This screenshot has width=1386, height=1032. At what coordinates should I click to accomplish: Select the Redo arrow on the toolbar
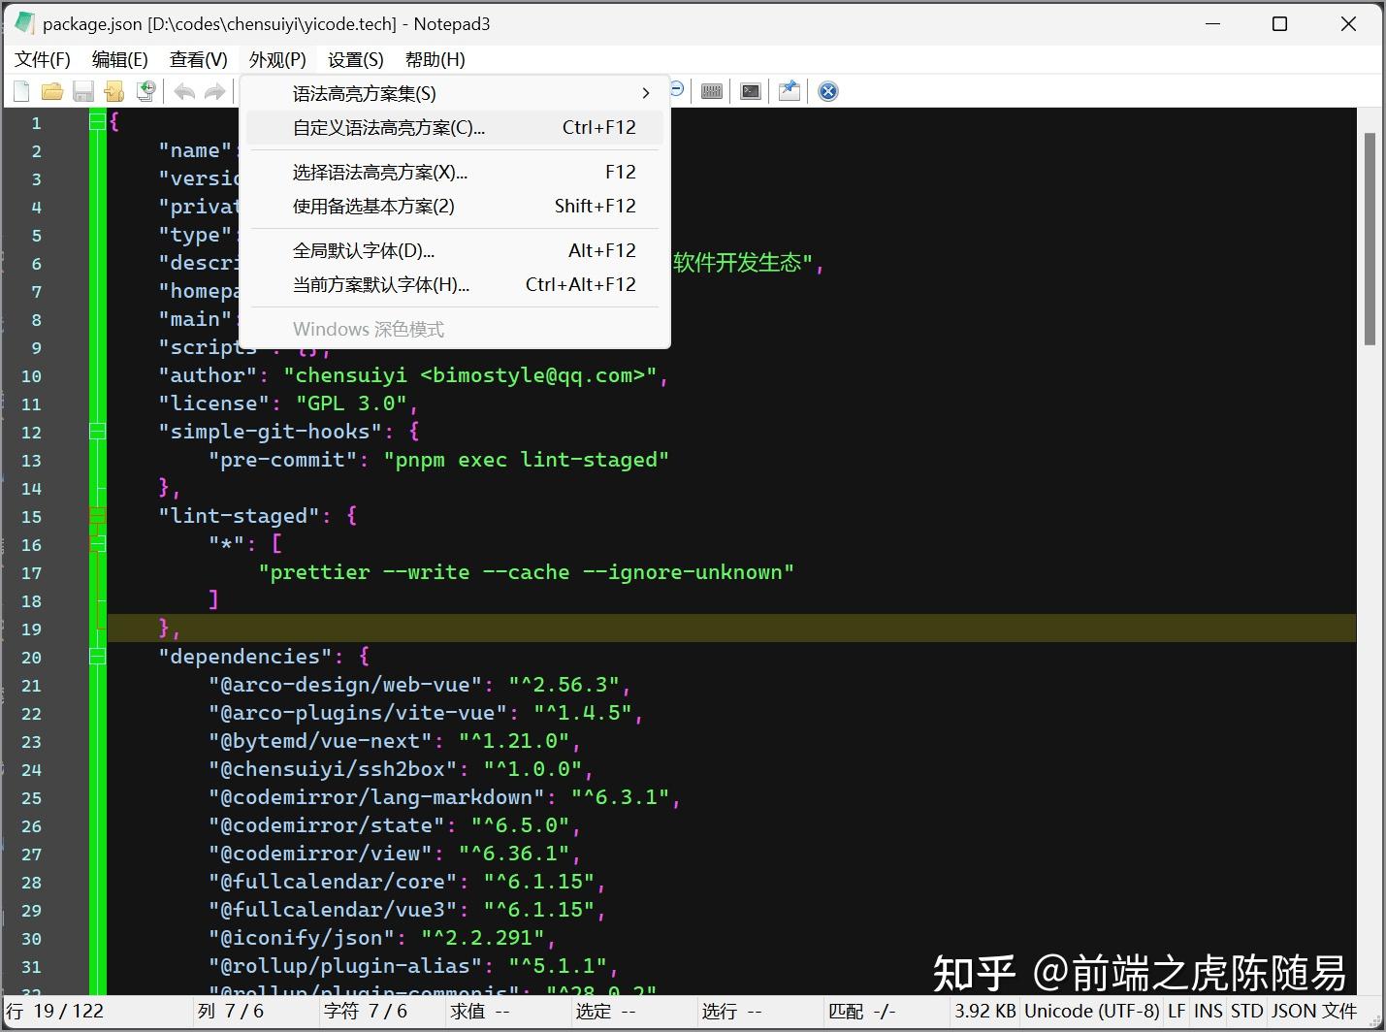[214, 91]
